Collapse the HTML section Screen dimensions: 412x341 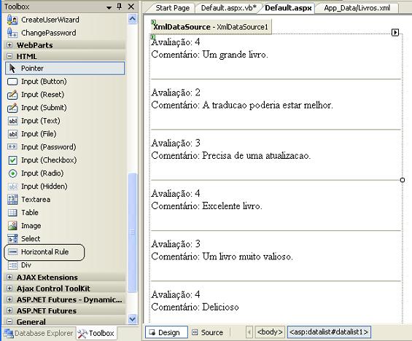pos(9,56)
